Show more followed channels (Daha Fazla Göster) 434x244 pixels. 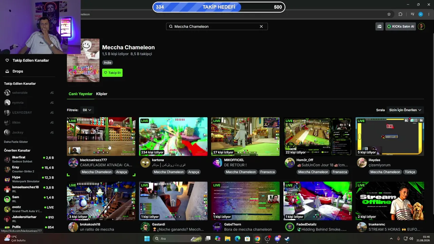coord(16,142)
